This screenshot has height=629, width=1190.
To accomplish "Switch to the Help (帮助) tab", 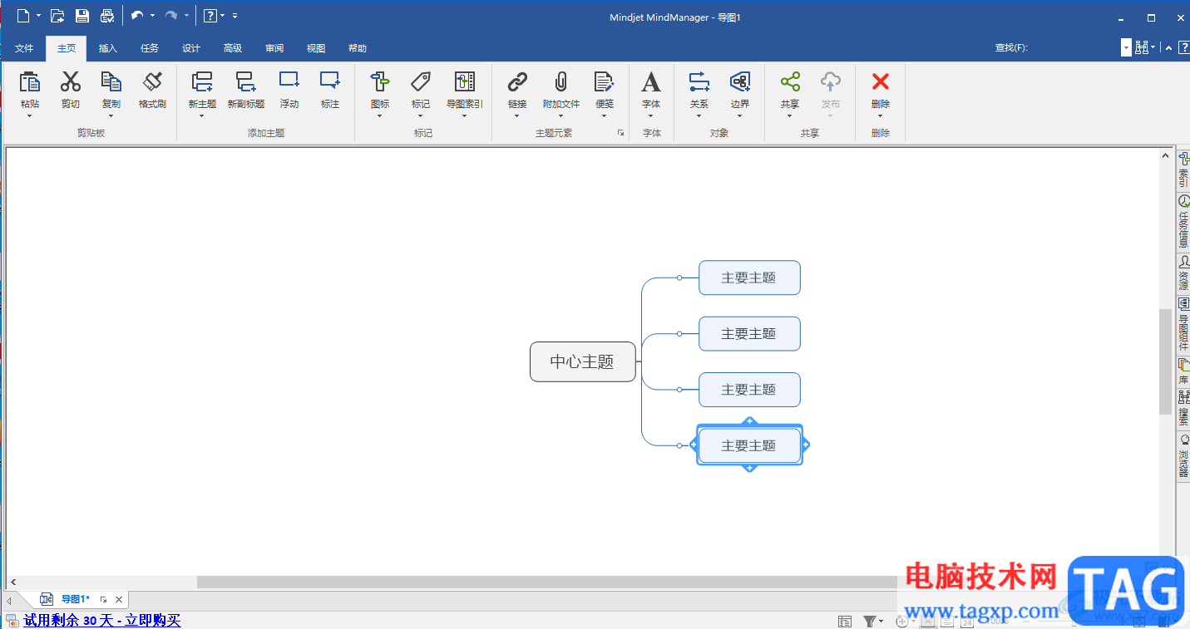I will pyautogui.click(x=358, y=48).
